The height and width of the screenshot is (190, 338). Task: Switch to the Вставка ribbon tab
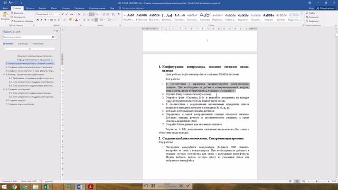(30, 8)
